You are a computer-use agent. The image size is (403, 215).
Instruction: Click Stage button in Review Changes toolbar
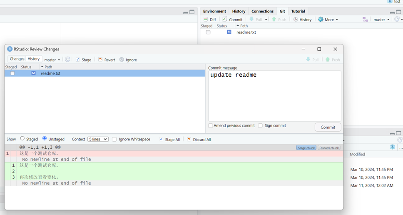click(x=83, y=60)
